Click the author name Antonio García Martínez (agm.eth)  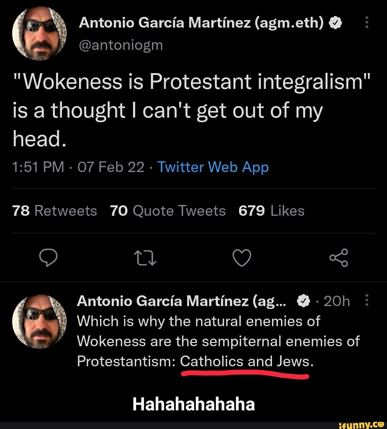pos(201,23)
